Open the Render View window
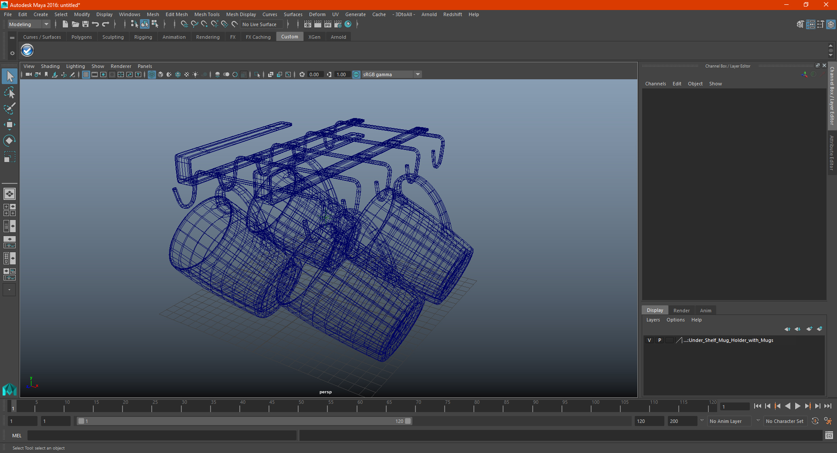The width and height of the screenshot is (837, 453). 308,24
